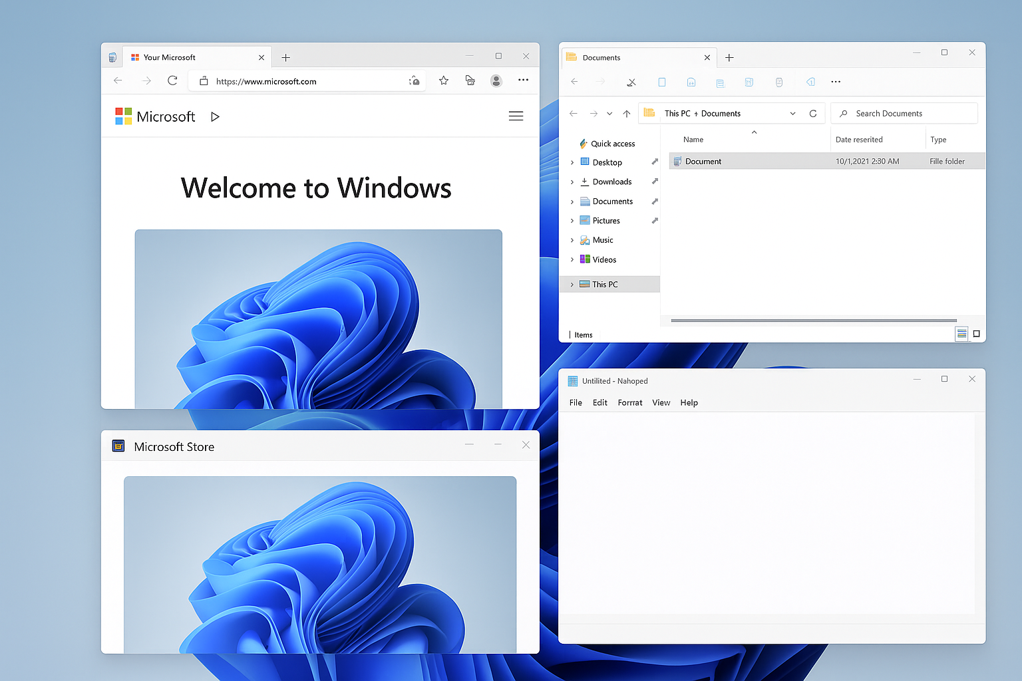Viewport: 1022px width, 681px height.
Task: Sort files by the Name column header
Action: click(x=693, y=140)
